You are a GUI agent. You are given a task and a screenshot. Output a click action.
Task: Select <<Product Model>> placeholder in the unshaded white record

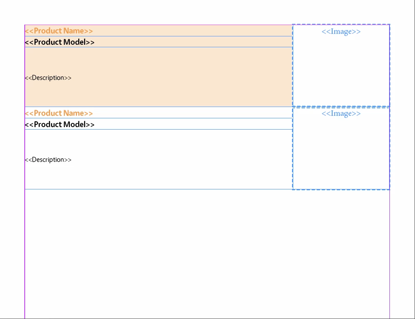point(59,125)
